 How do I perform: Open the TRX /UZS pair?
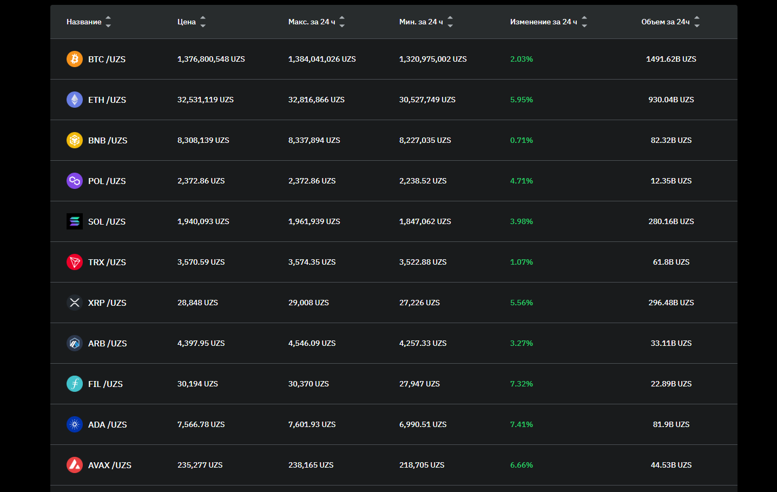(x=107, y=262)
